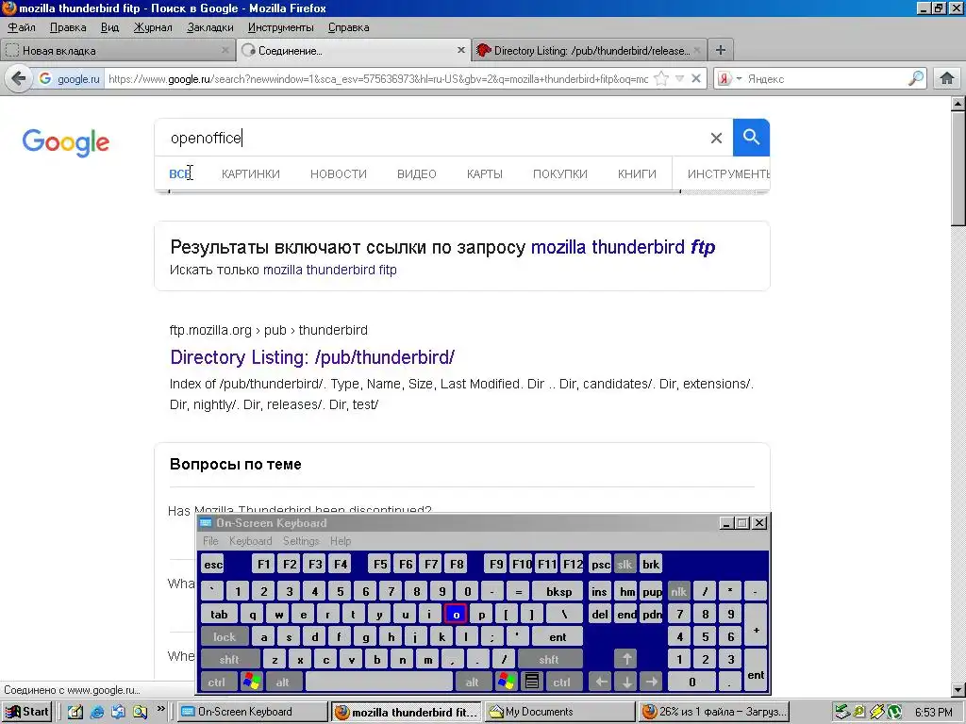Screen dimensions: 966x724
Task: Select the КАРТИНКИ search tab
Action: tap(251, 174)
